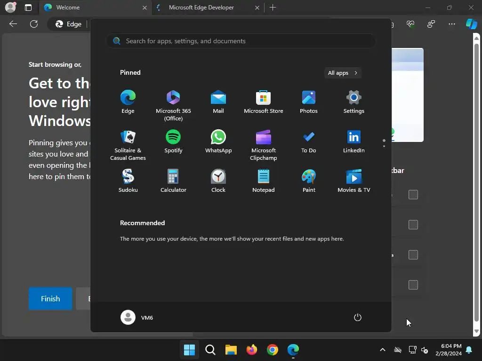Click the Power button in Start menu
482x361 pixels.
tap(358, 317)
